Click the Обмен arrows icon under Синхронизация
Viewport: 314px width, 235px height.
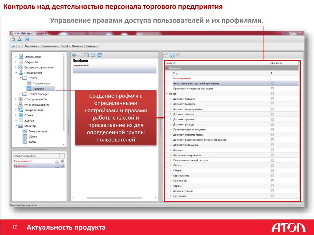tap(21, 115)
